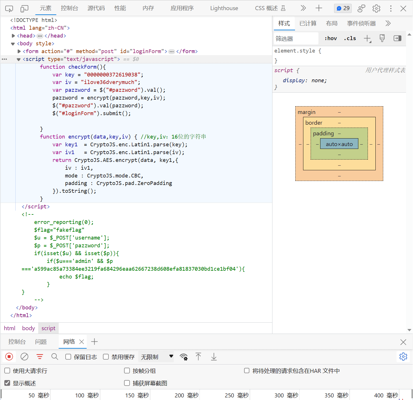
Task: Open the three-dot customize menu
Action: [x=391, y=8]
